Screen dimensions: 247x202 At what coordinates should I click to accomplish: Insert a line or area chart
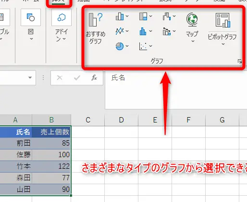[122, 31]
